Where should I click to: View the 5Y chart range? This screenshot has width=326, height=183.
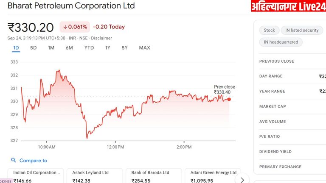pos(124,48)
